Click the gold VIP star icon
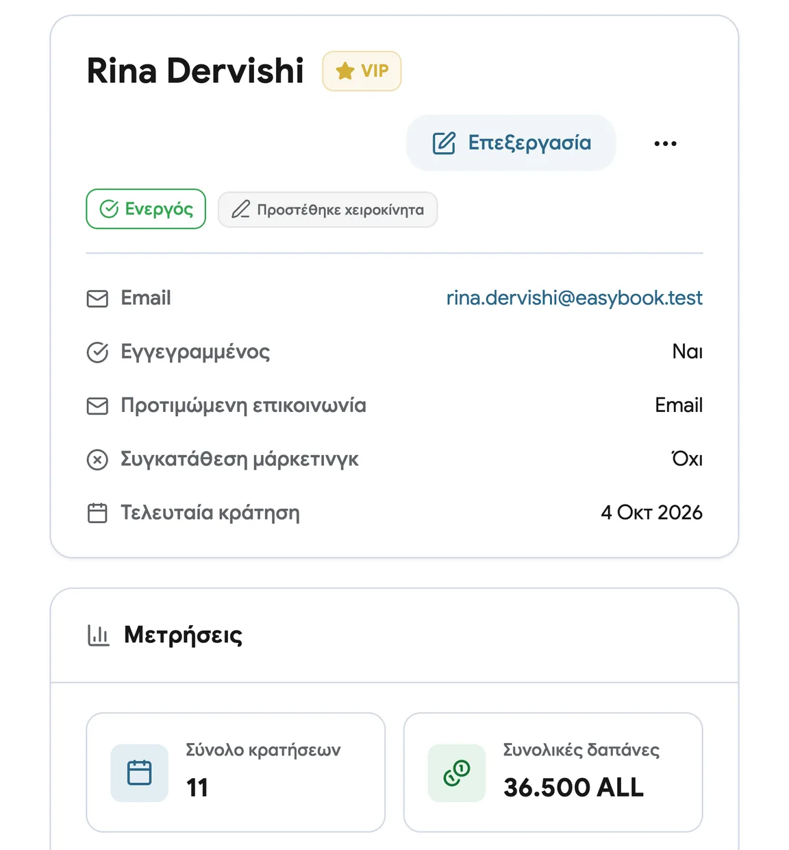This screenshot has height=850, width=789. 345,71
